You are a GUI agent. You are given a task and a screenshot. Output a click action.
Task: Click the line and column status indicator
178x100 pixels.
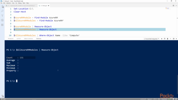pyautogui.click(x=143, y=99)
